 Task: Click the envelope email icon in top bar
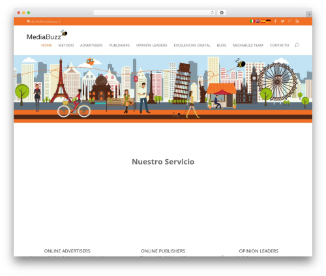tap(28, 22)
